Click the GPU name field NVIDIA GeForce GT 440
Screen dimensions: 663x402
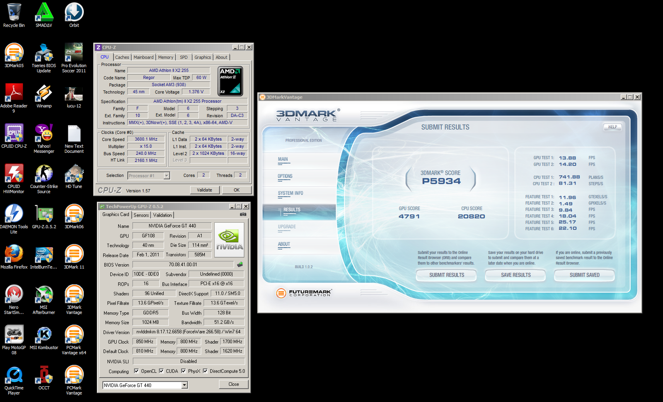point(172,226)
